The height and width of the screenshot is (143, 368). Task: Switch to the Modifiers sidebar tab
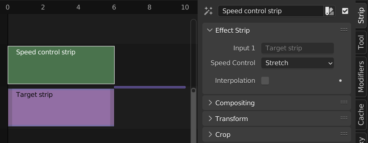(x=361, y=77)
